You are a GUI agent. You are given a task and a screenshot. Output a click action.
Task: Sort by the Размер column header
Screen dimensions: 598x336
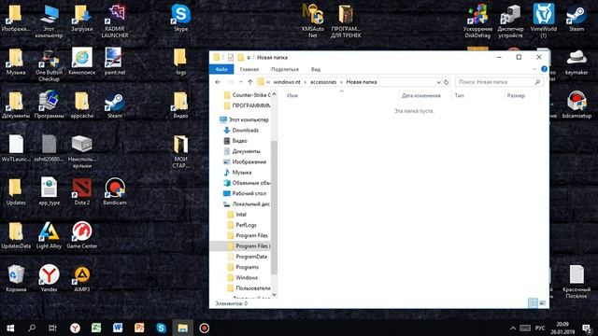(516, 95)
